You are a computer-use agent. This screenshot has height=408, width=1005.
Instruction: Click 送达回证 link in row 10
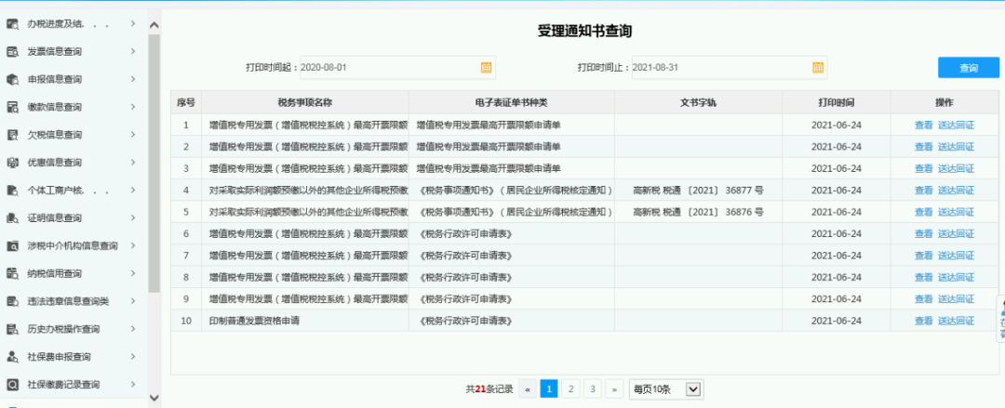click(956, 321)
